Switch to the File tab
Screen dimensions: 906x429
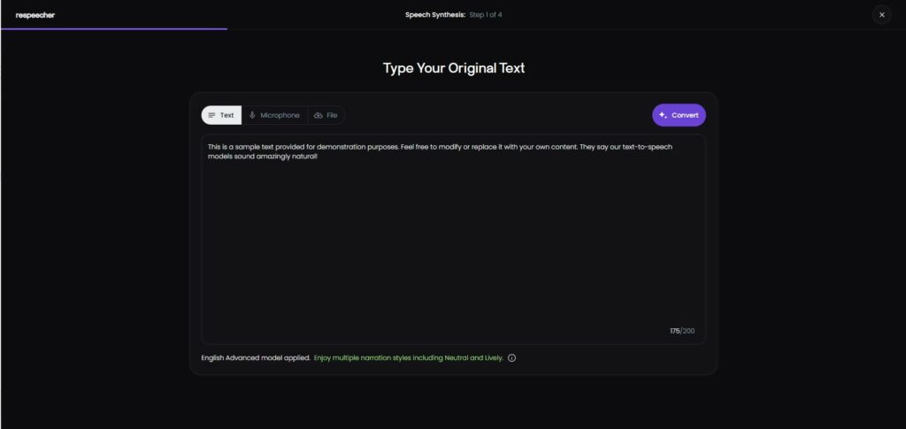[326, 115]
